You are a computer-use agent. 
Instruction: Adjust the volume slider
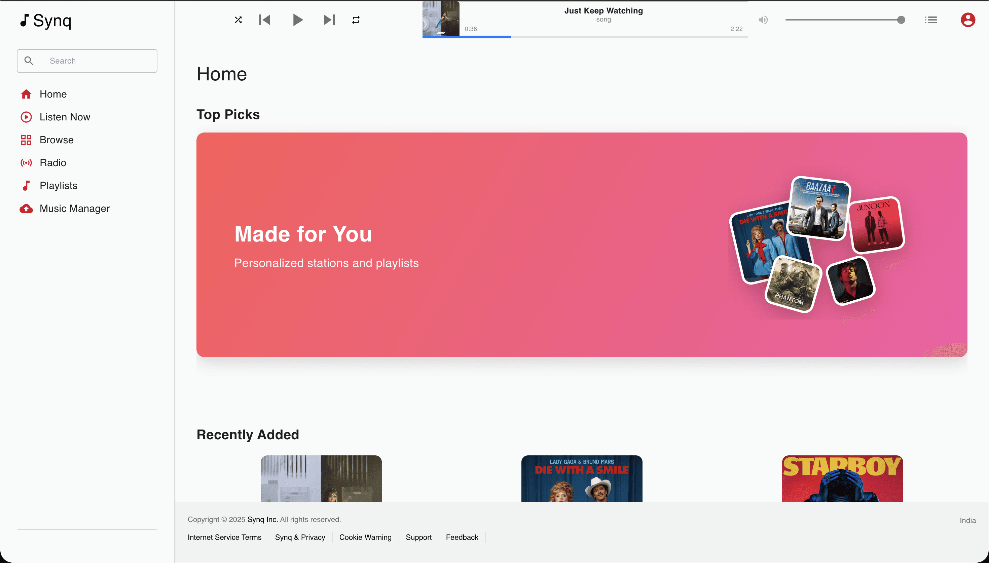843,20
